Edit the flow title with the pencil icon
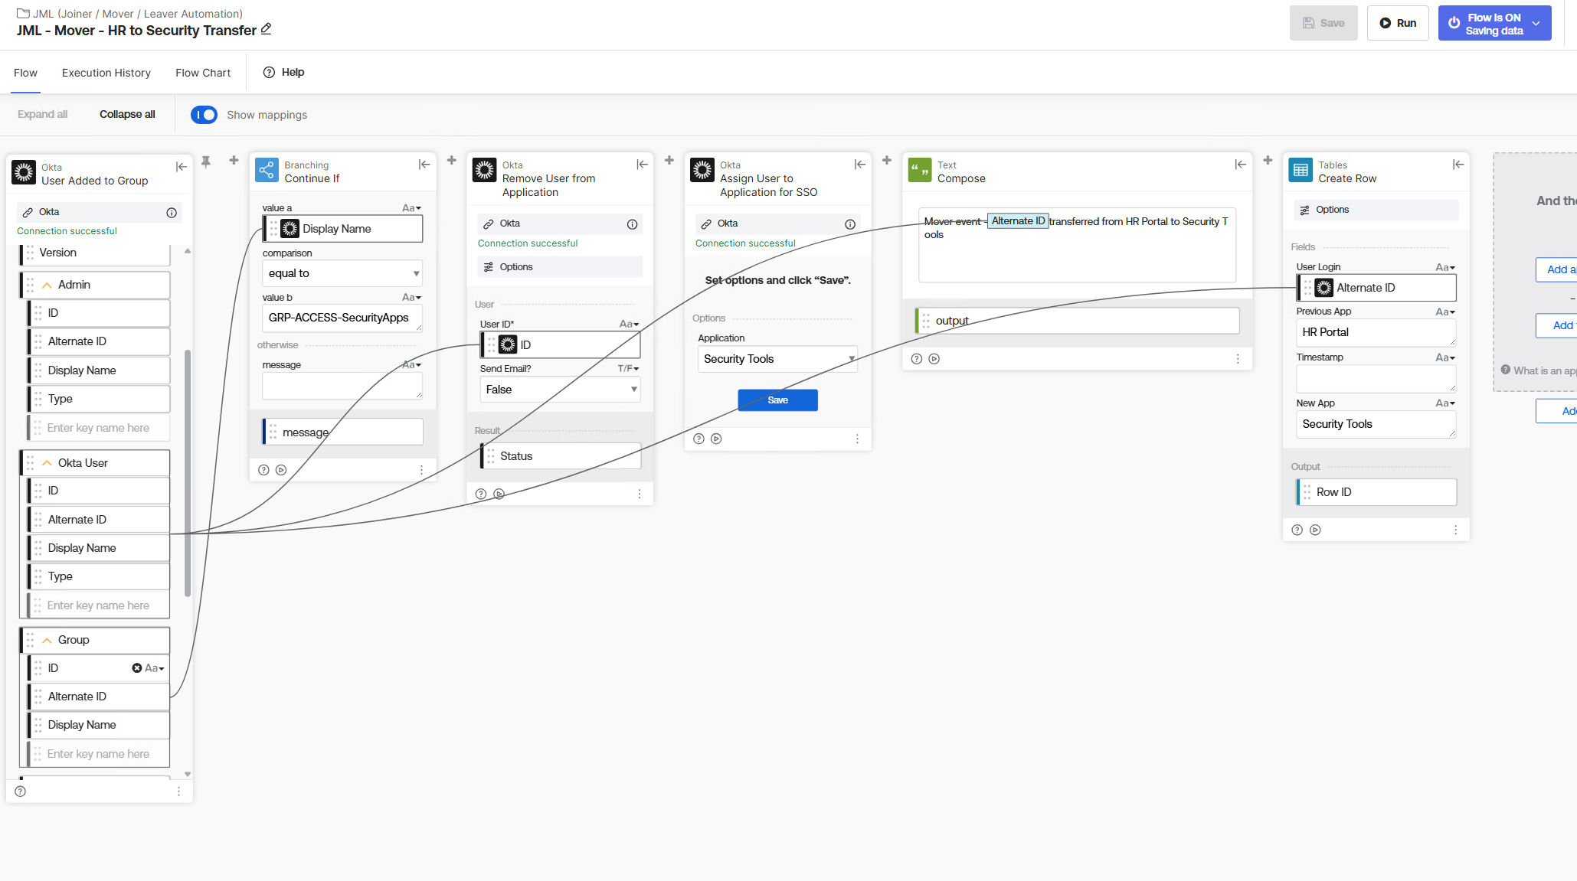Viewport: 1577px width, 881px height. click(267, 29)
